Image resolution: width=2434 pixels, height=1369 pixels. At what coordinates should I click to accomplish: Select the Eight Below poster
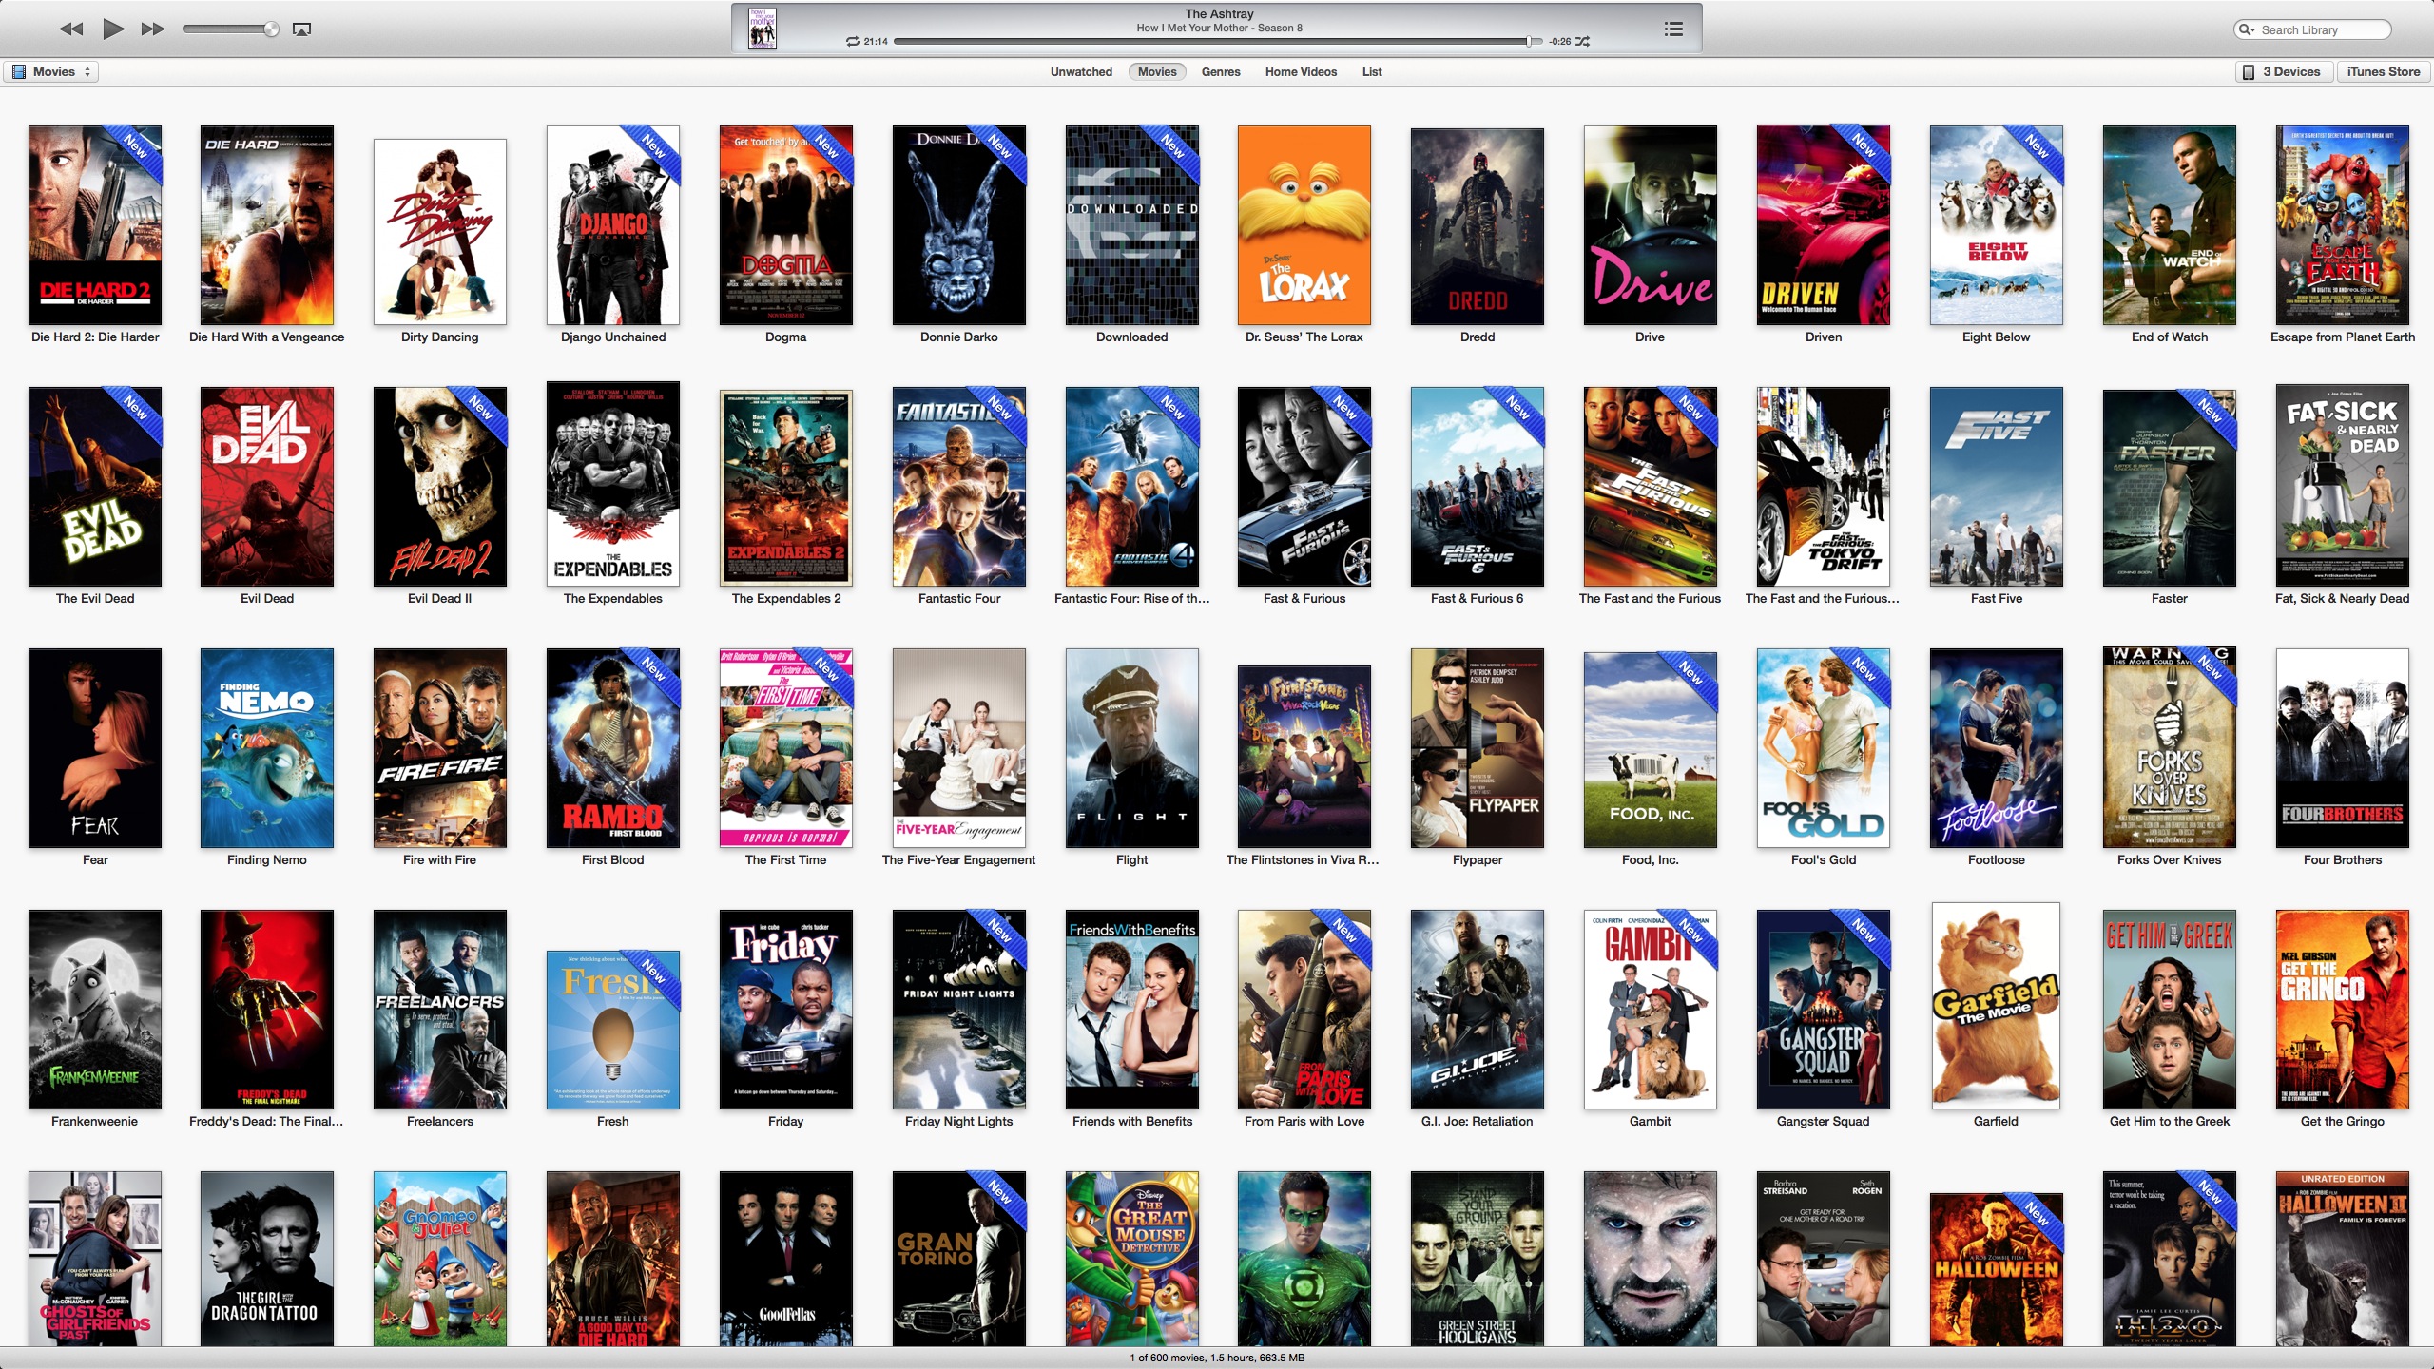click(x=1997, y=225)
